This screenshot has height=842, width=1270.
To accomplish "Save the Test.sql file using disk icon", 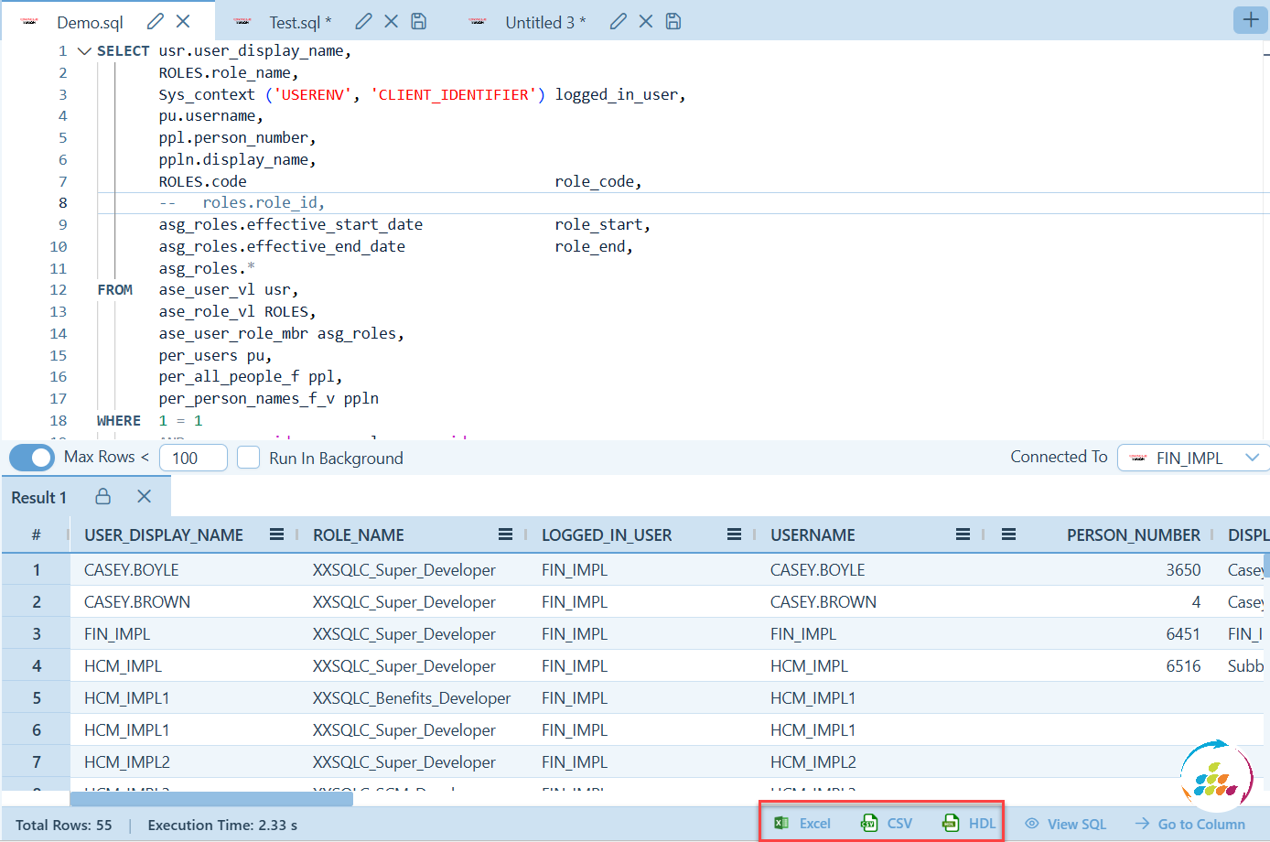I will (418, 21).
